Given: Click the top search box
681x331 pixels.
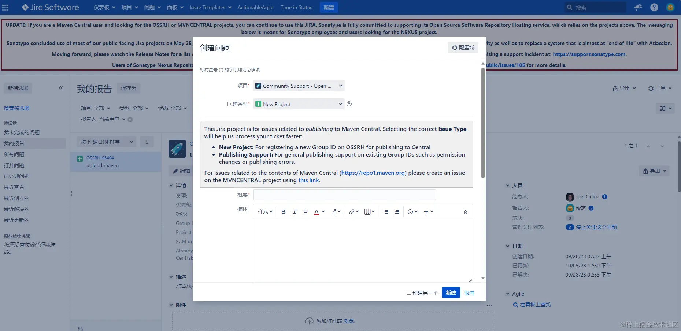Looking at the screenshot, I should click(595, 7).
